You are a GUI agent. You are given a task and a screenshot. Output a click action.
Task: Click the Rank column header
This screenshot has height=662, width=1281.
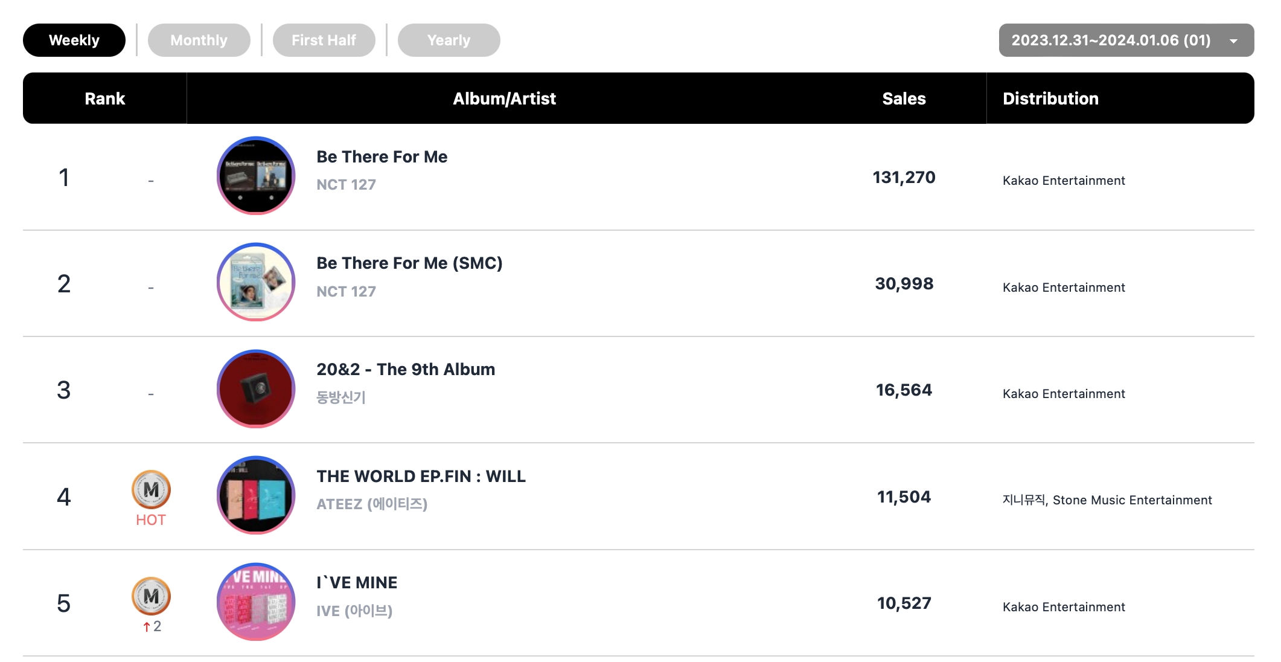(x=104, y=98)
